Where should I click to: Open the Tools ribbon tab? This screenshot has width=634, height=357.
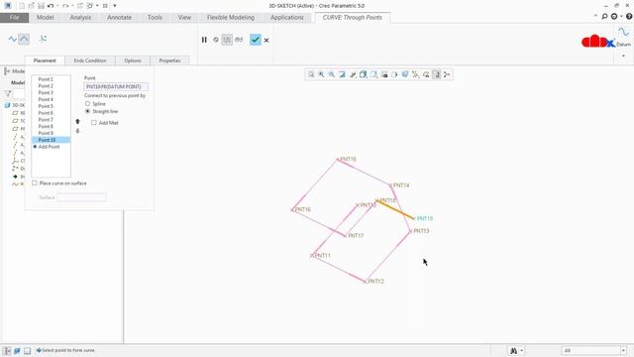(x=155, y=18)
